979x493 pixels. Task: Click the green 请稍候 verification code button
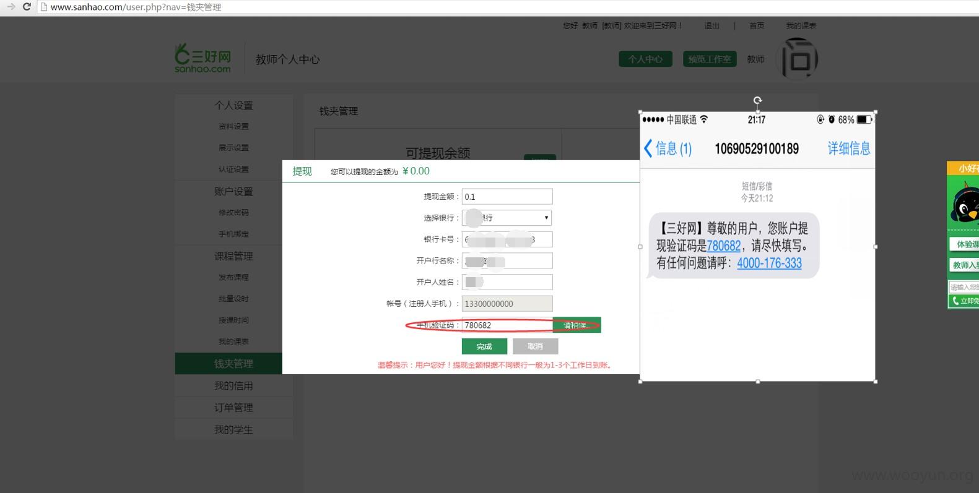[577, 325]
